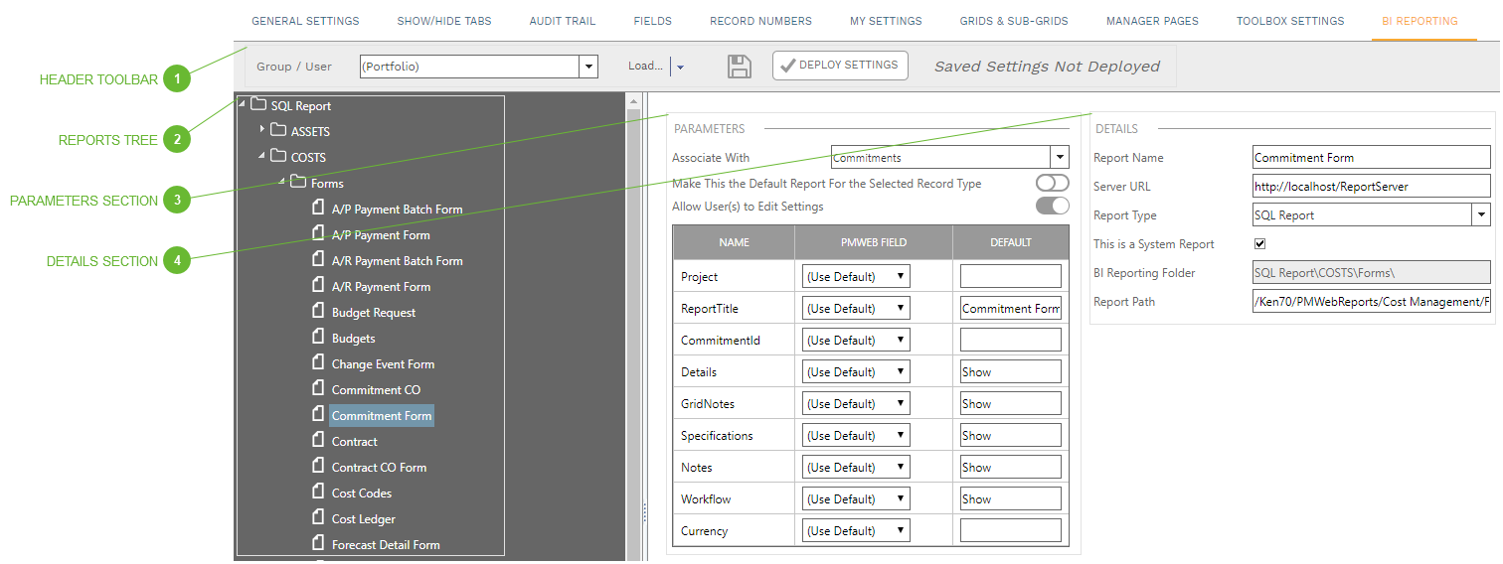Toggle Make This the Default Report switch
This screenshot has width=1503, height=564.
[x=1053, y=183]
